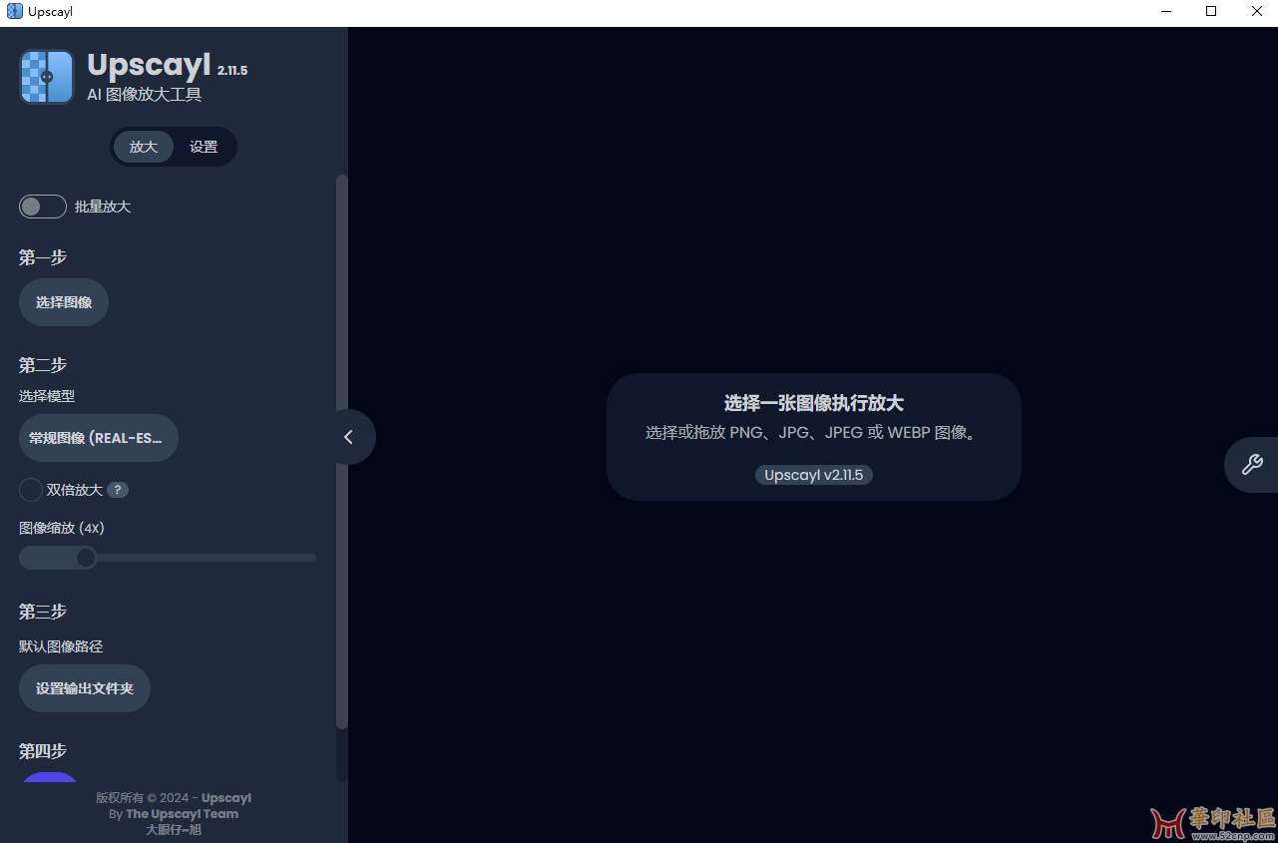Click the Upscayl logo icon in sidebar
This screenshot has width=1278, height=843.
coord(46,77)
